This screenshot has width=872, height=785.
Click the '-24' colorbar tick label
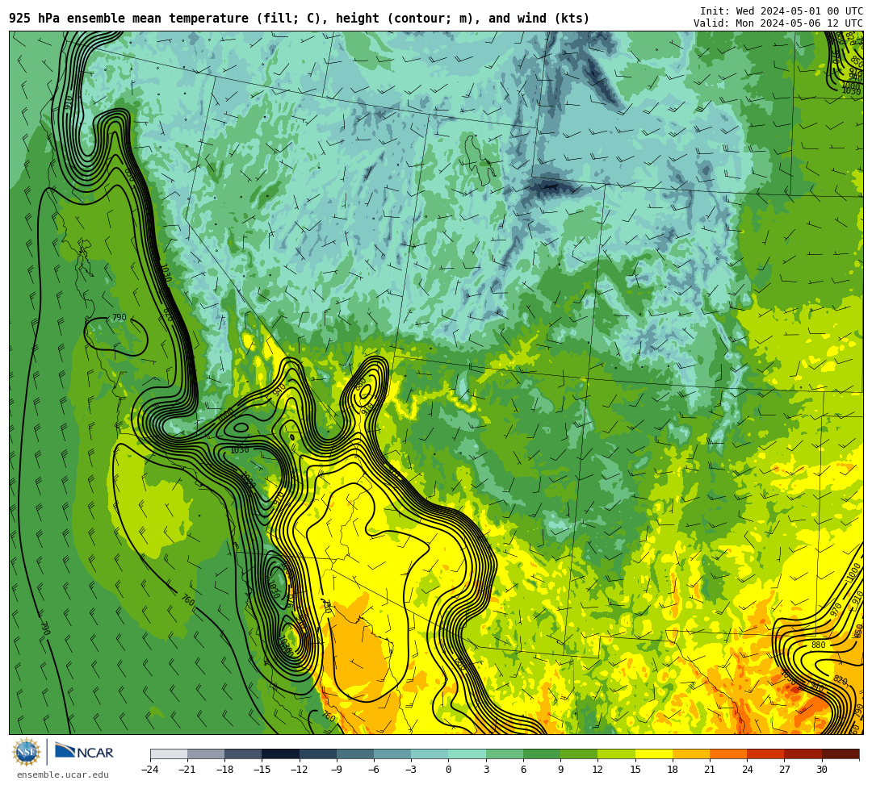[150, 770]
